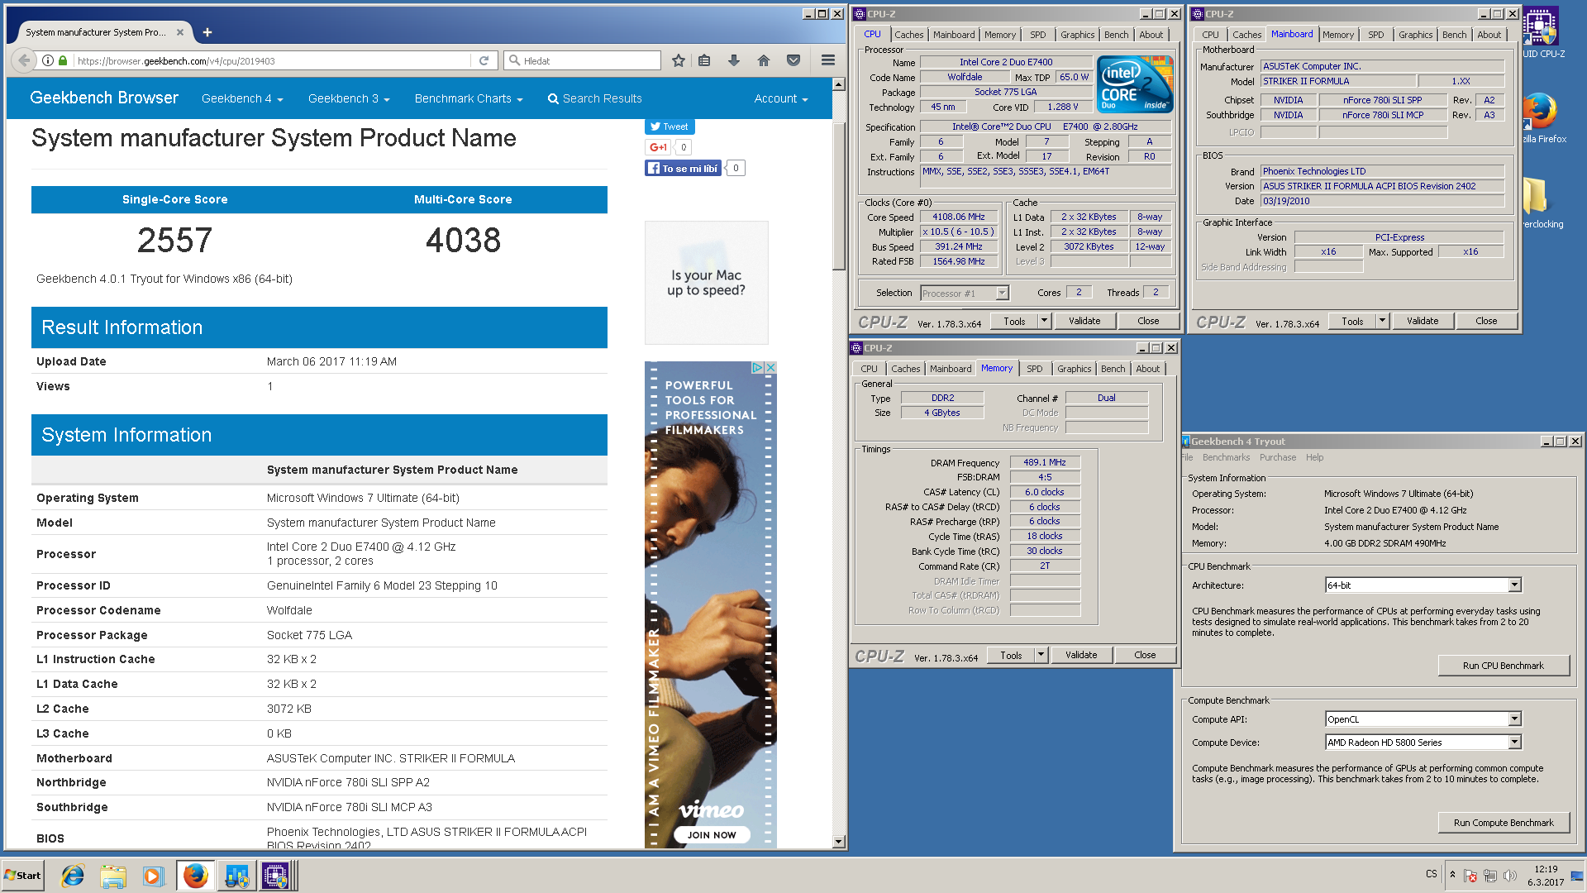Open the Firefox hamburger menu
This screenshot has width=1587, height=893.
[x=827, y=60]
